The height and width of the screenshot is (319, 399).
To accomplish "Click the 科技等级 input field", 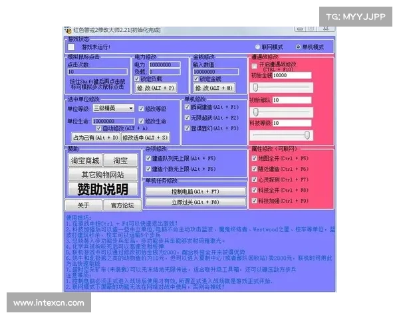I will [x=292, y=123].
